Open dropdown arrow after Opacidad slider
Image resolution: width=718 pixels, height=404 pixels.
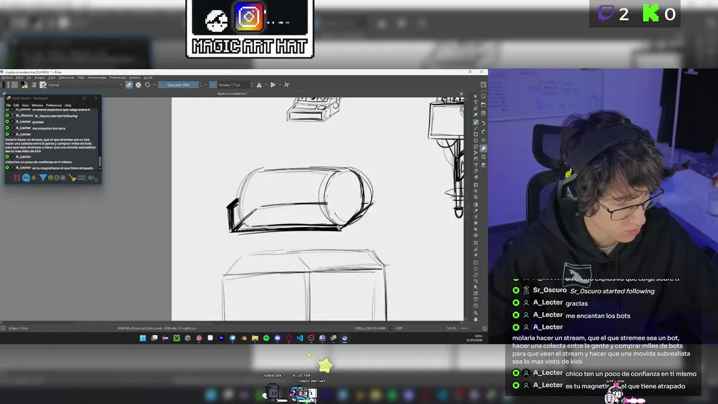pos(206,85)
